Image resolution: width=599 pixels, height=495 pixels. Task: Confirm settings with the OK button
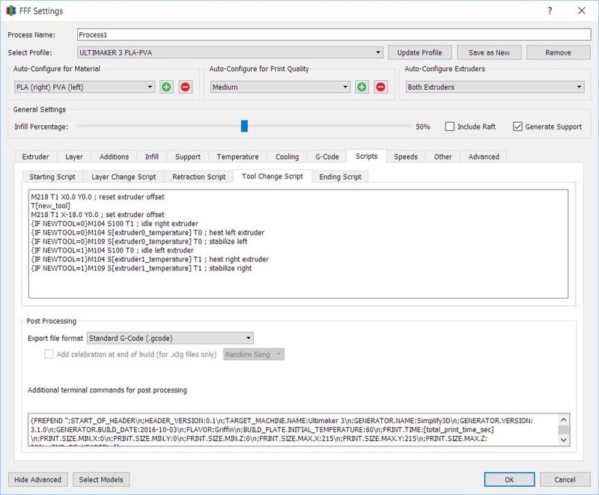[x=509, y=479]
